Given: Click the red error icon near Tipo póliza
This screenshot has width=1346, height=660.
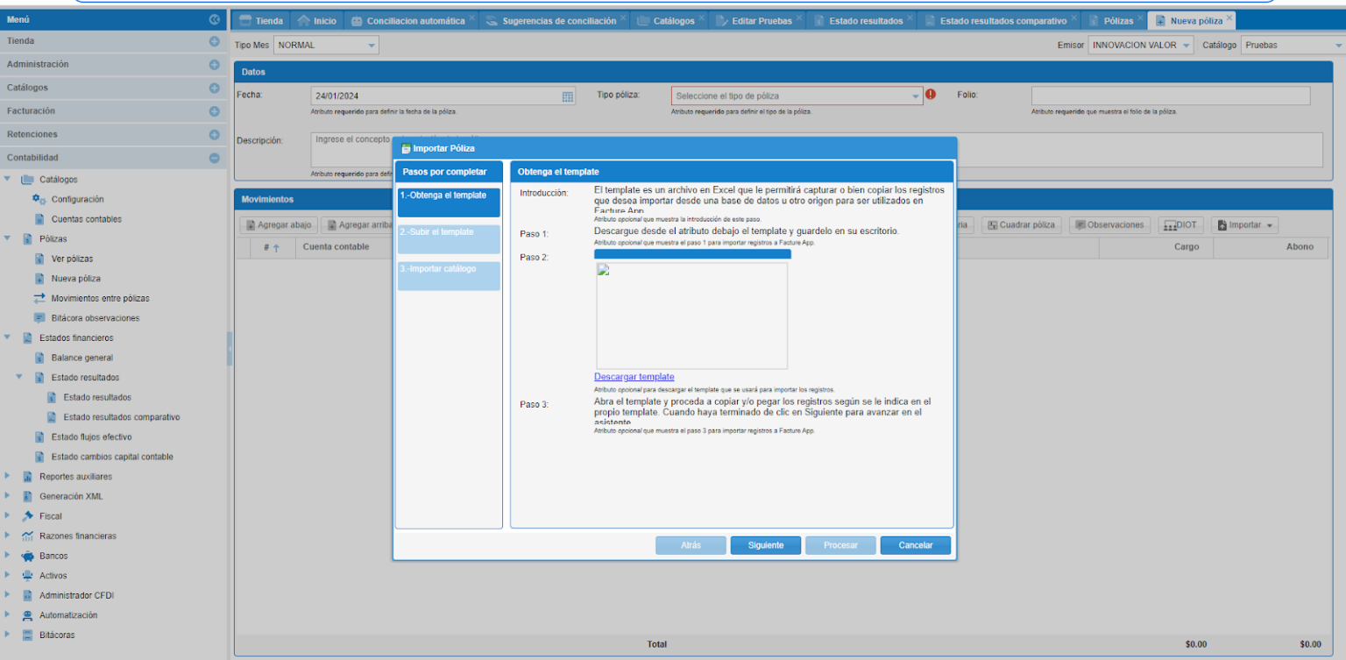Looking at the screenshot, I should tap(931, 95).
